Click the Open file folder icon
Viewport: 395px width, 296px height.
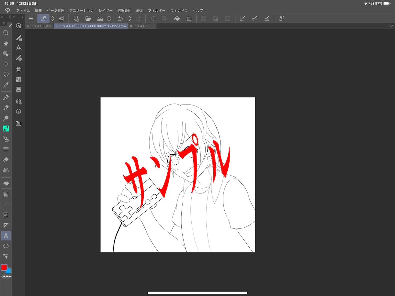pos(88,18)
